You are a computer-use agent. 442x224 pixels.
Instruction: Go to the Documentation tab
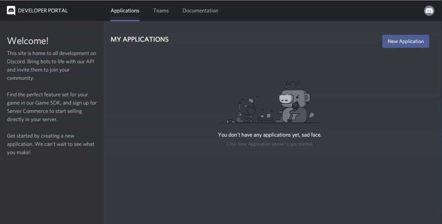[200, 11]
